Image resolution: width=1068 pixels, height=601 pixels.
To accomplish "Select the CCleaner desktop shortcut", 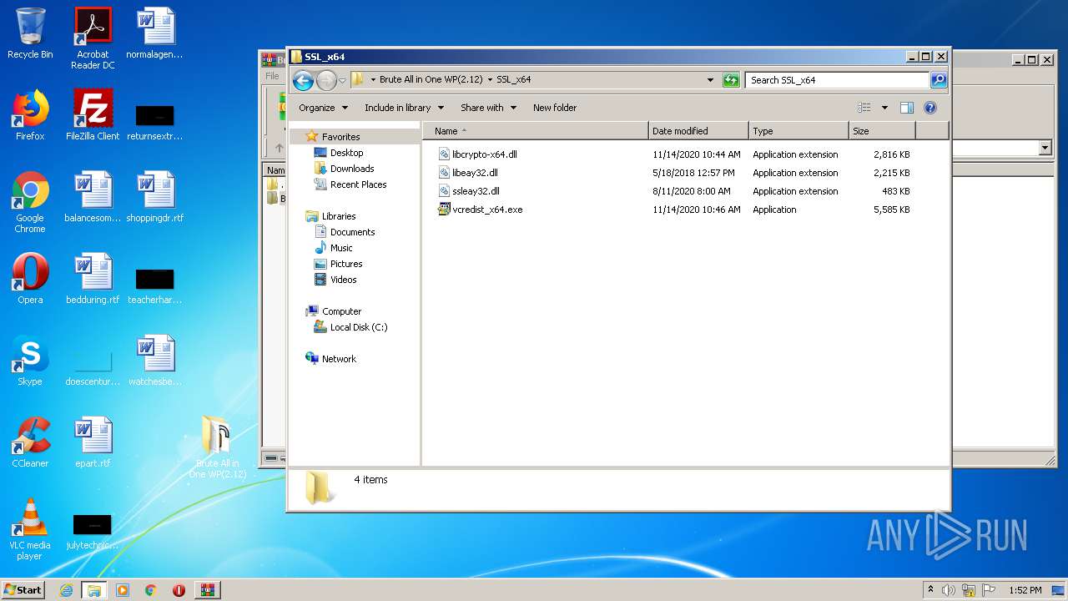I will [x=30, y=442].
